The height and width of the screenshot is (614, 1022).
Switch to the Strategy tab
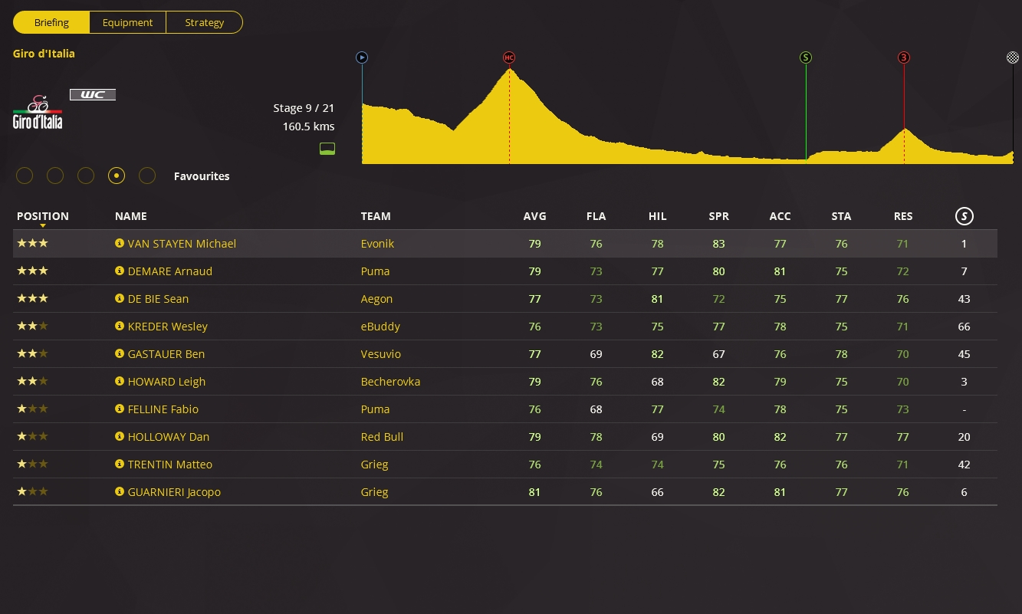coord(205,22)
